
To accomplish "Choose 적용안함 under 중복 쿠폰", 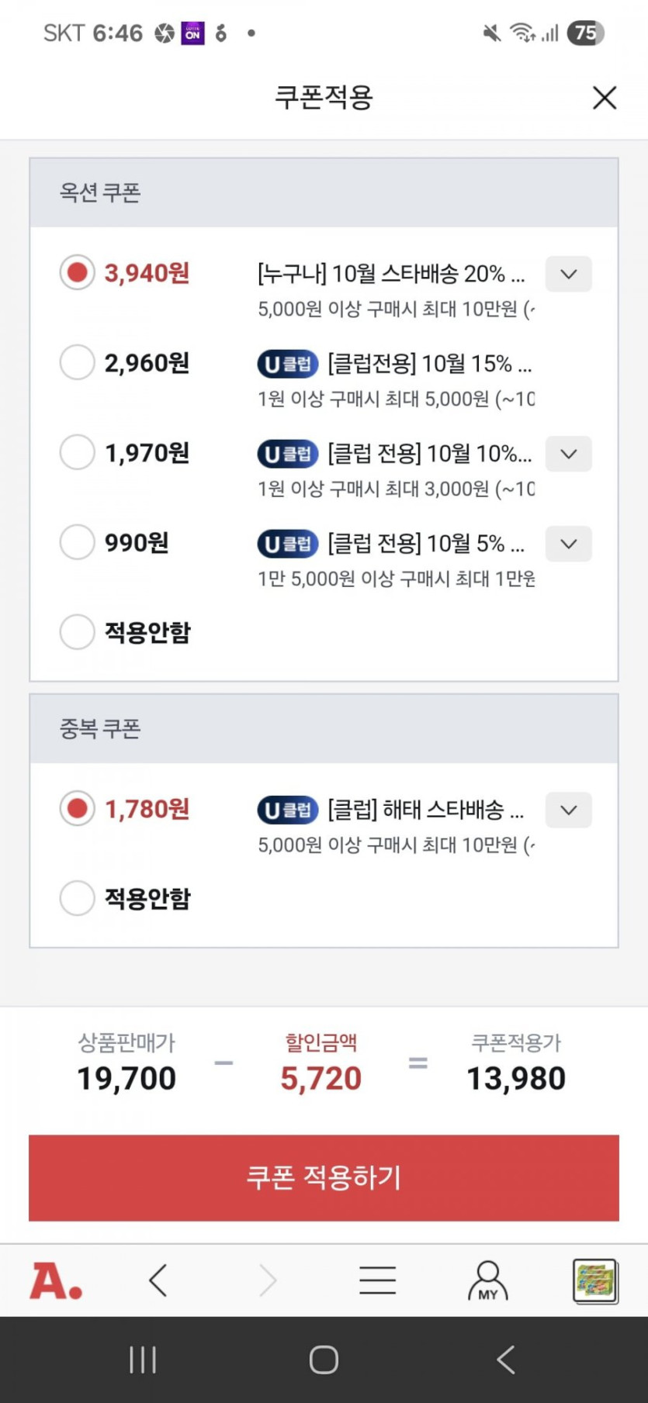I will point(78,898).
